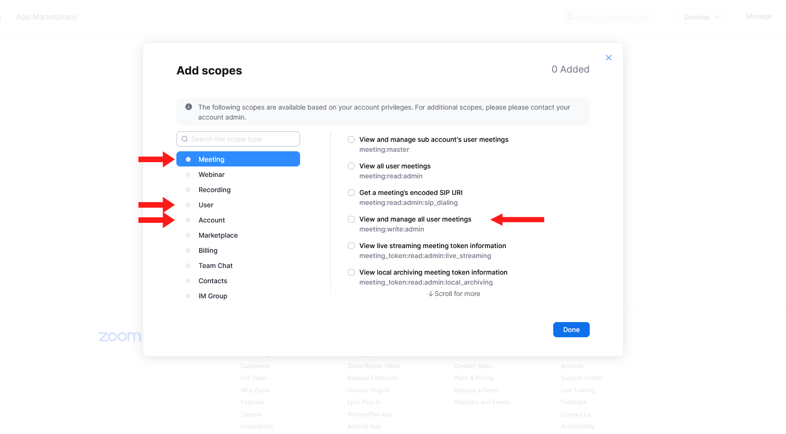Focus the Search the scope type field
The height and width of the screenshot is (434, 786).
pos(238,139)
